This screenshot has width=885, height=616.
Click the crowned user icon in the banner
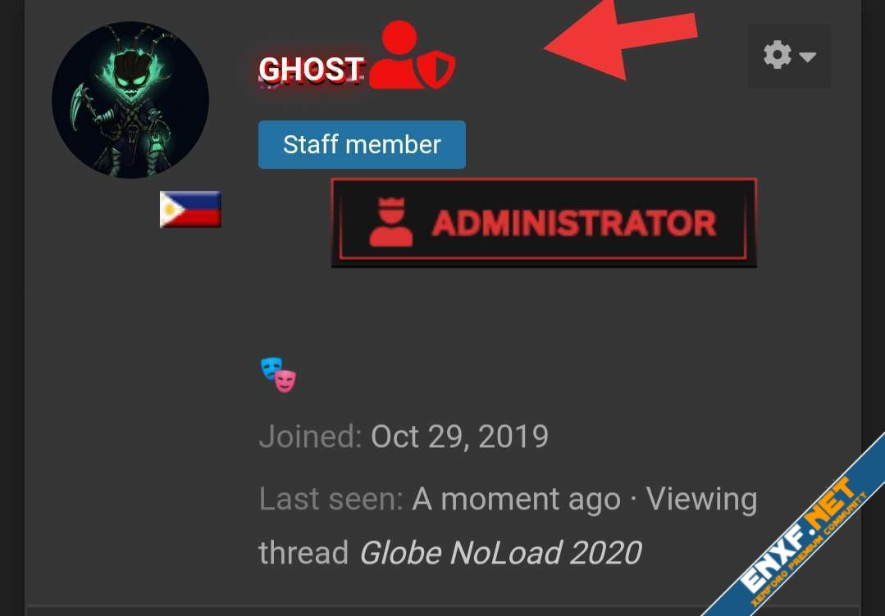tap(390, 222)
